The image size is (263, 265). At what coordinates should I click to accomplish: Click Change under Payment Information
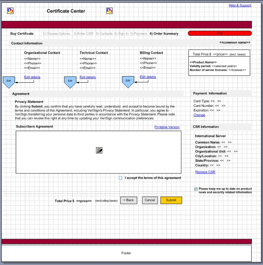tap(199, 115)
